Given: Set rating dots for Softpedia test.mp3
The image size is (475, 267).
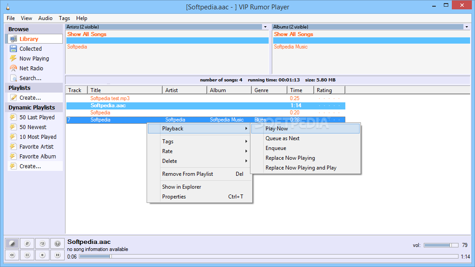Looking at the screenshot, I should [x=329, y=99].
